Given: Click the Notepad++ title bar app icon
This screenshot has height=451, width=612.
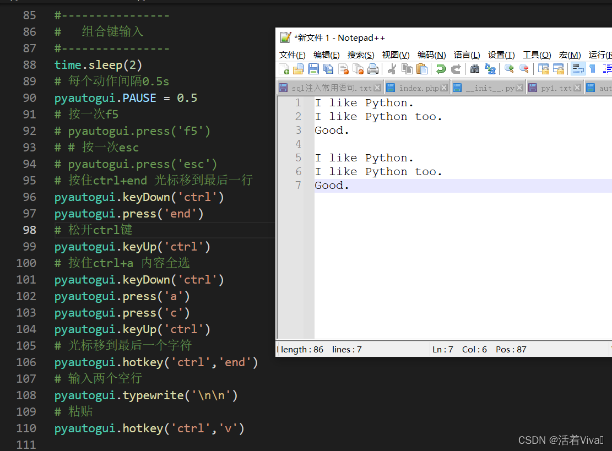Looking at the screenshot, I should click(x=285, y=37).
